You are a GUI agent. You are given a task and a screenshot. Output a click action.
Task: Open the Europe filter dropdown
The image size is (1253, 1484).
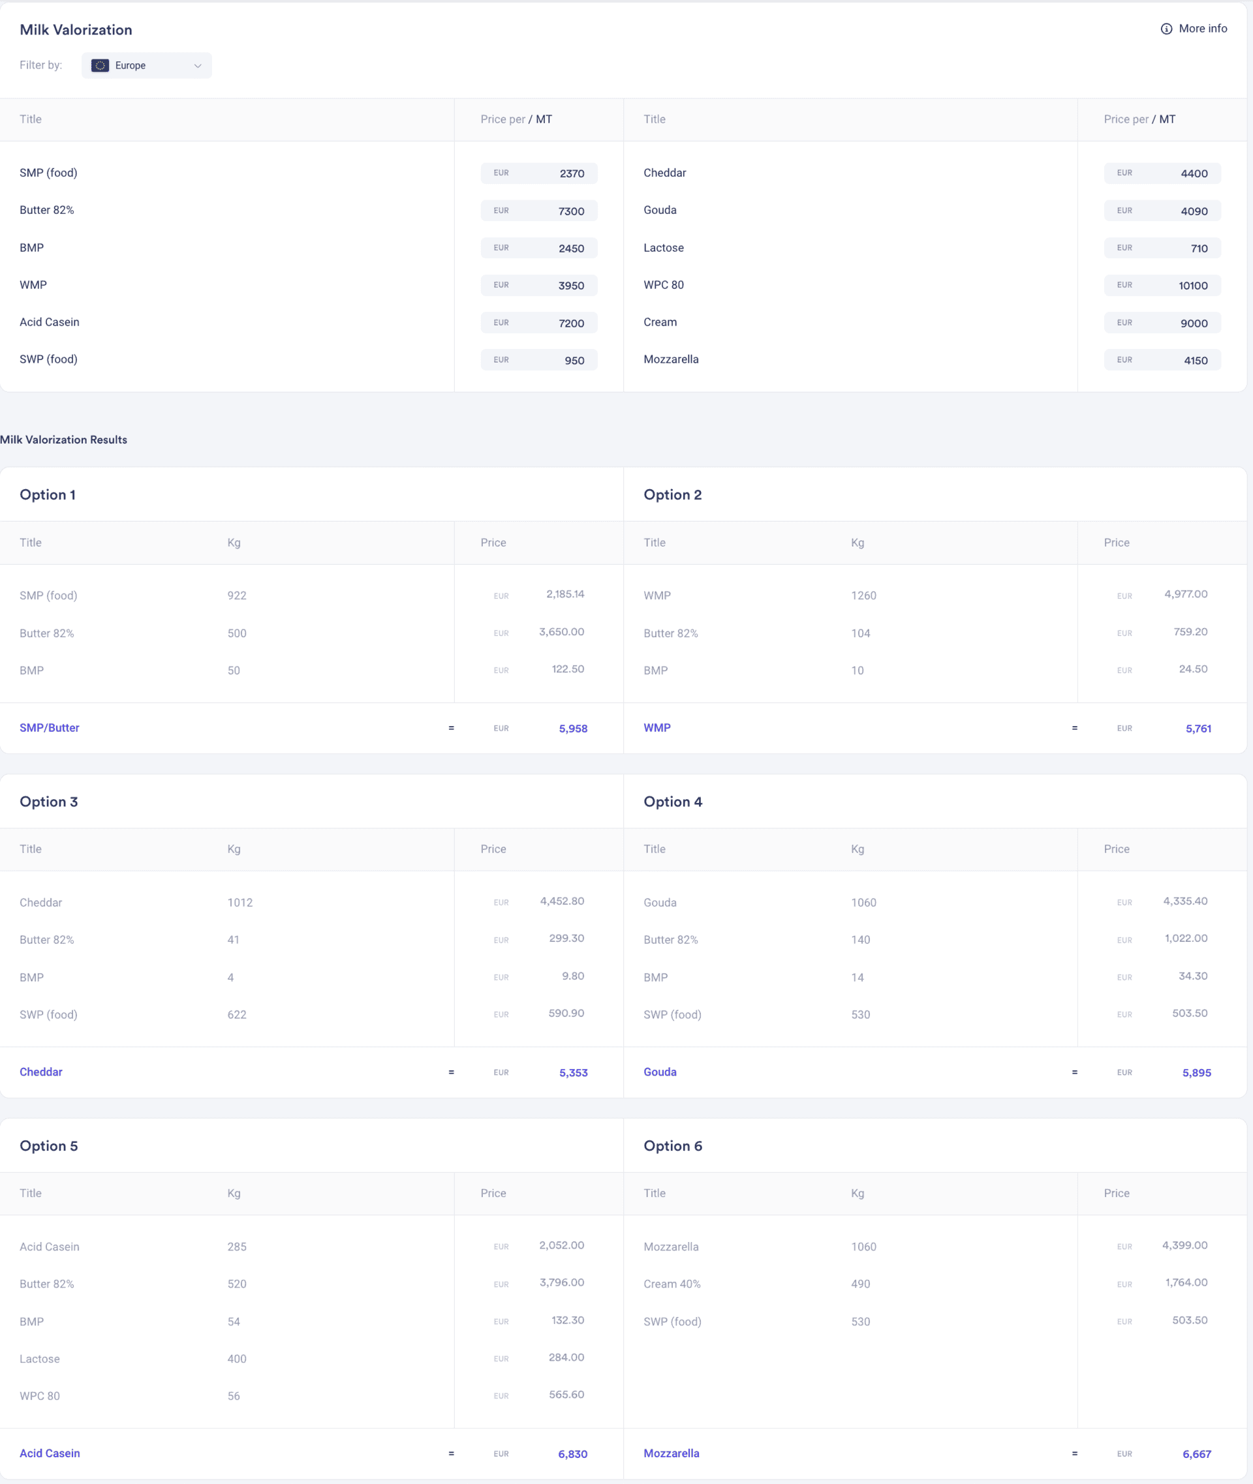point(146,65)
